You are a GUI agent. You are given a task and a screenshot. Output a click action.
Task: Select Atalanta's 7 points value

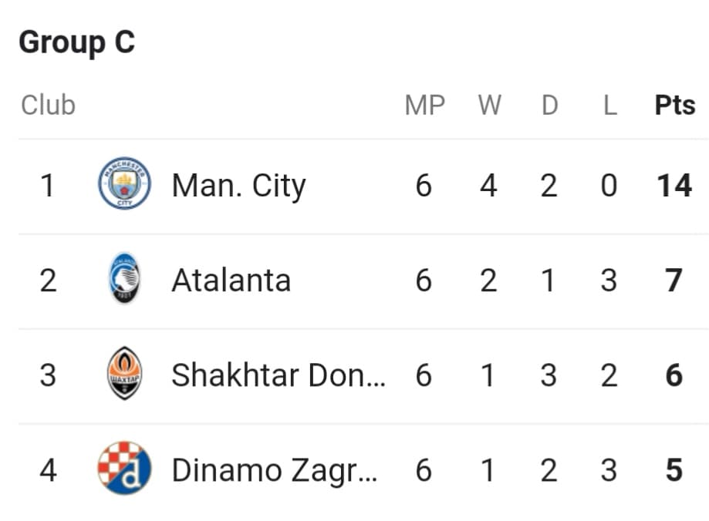pyautogui.click(x=674, y=281)
